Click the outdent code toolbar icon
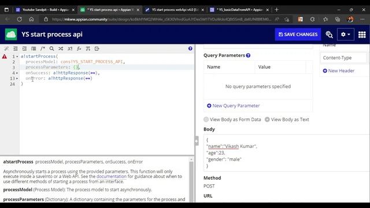The width and height of the screenshot is (370, 208). pos(16,49)
